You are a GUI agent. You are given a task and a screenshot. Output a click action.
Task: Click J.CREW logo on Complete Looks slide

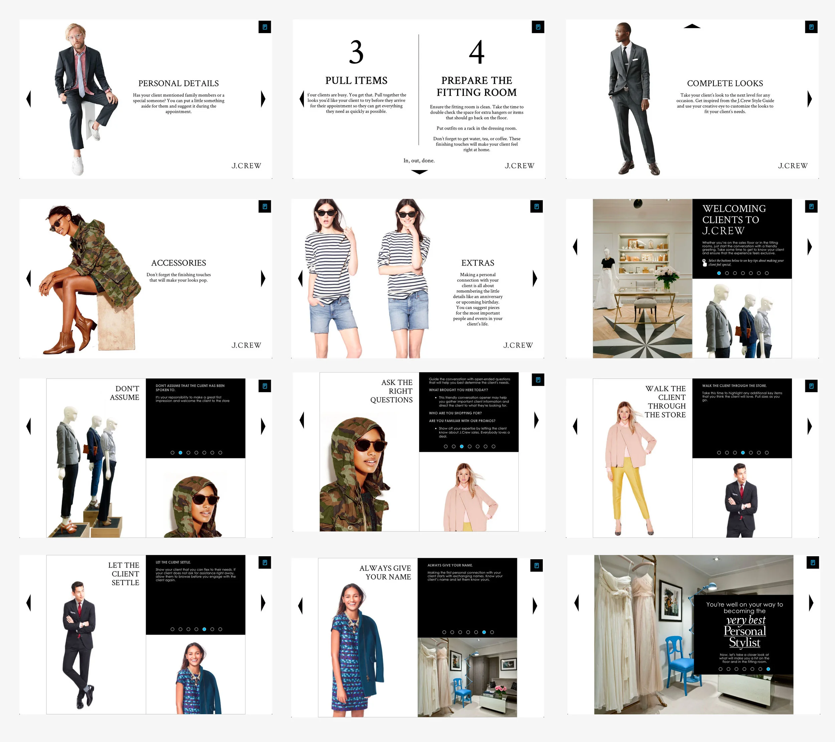click(793, 165)
